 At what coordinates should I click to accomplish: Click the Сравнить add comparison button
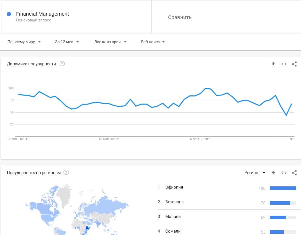click(x=180, y=17)
